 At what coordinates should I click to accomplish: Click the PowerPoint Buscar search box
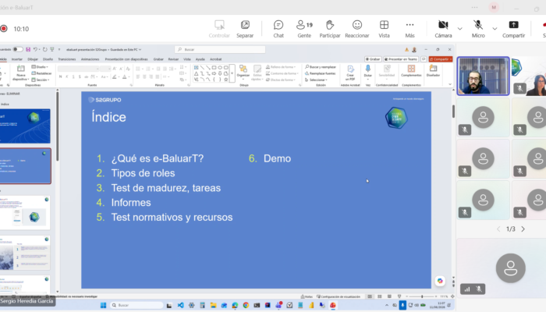point(220,49)
